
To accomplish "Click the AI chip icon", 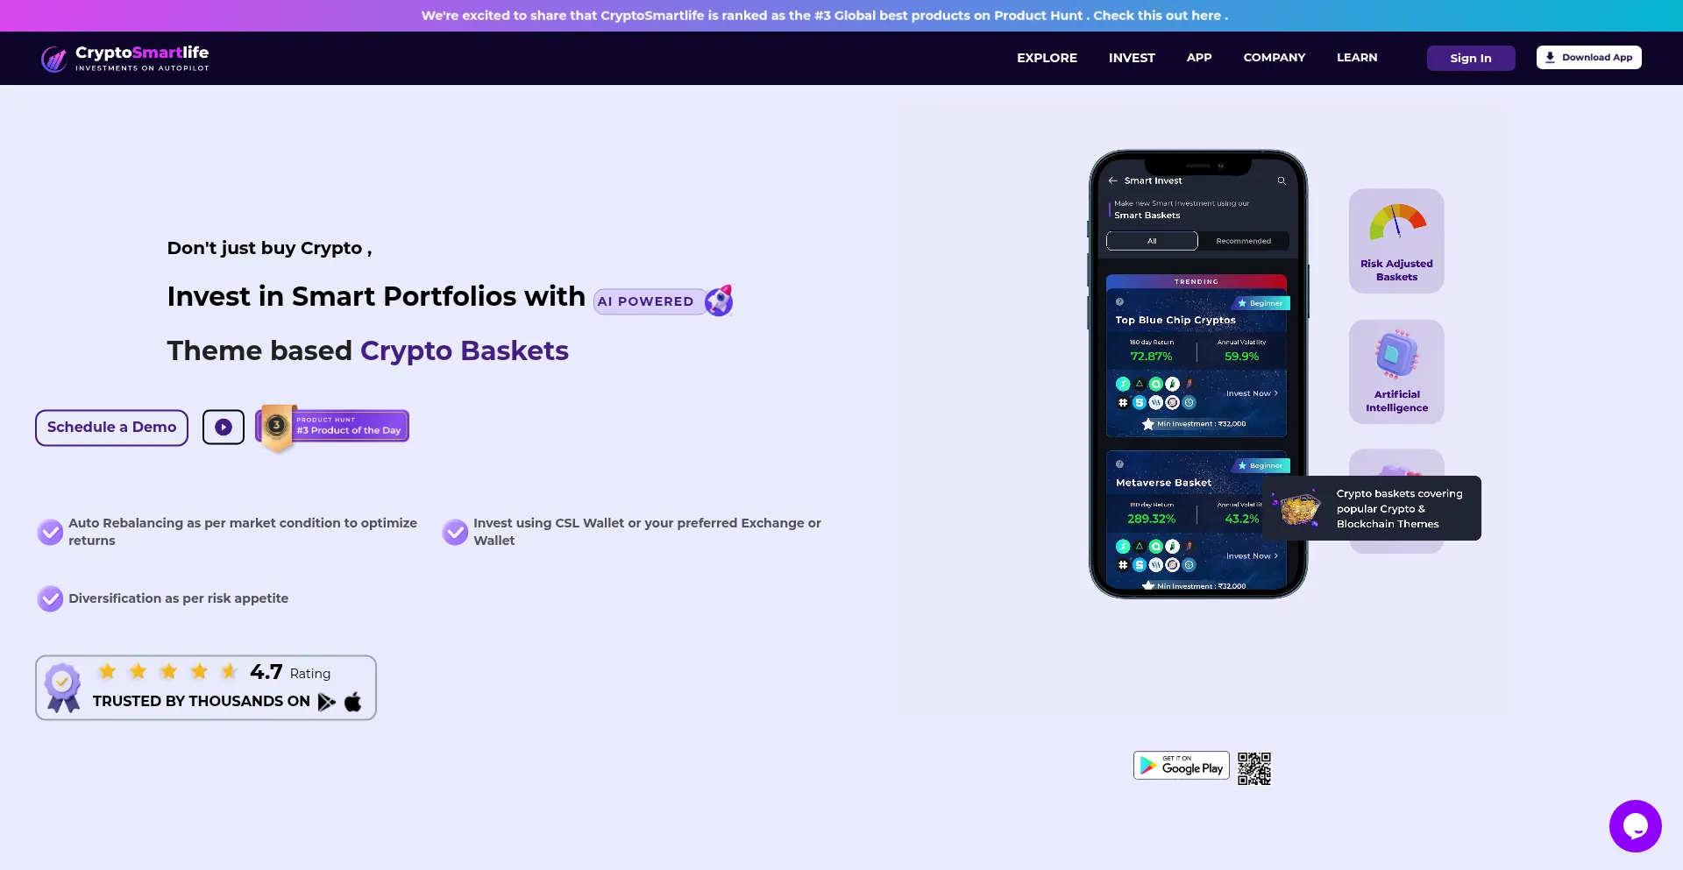I will point(1396,354).
